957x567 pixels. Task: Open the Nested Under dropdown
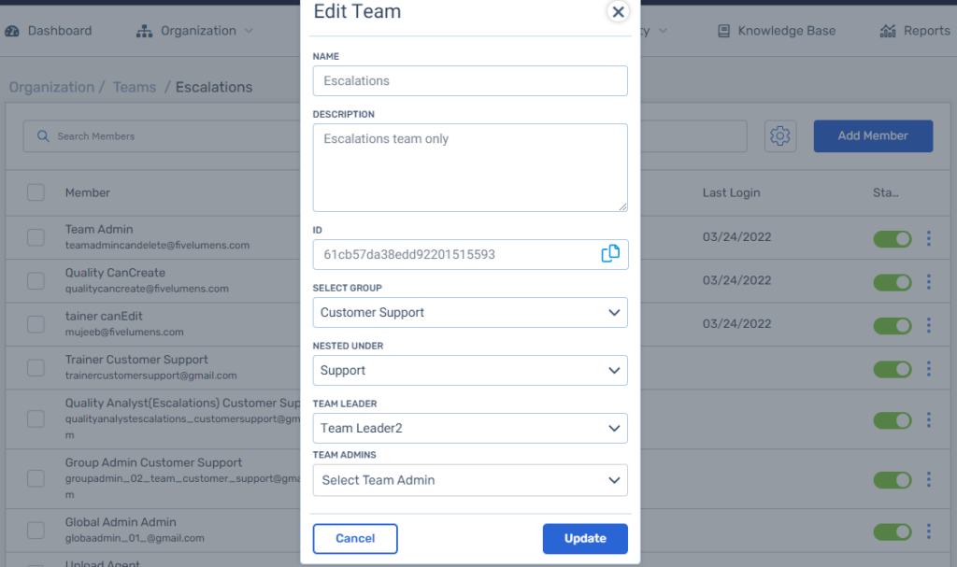(470, 371)
